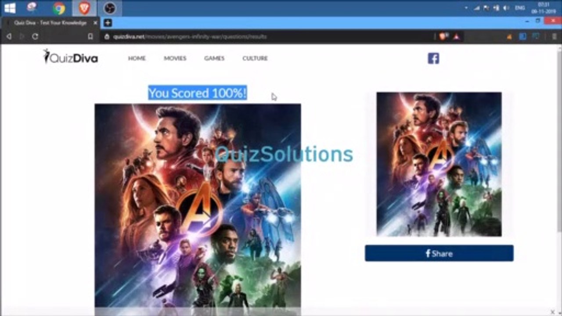
Task: Open Brave Shields panel
Action: click(443, 37)
